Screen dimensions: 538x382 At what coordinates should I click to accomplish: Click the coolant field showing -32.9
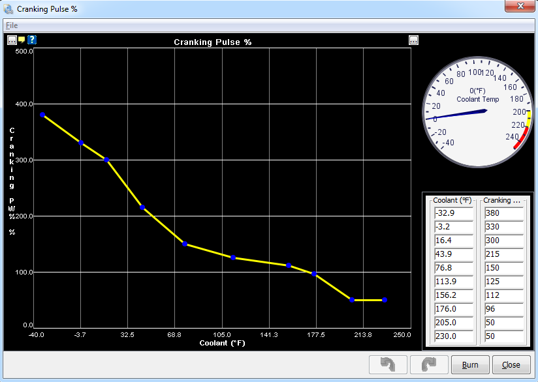[453, 213]
